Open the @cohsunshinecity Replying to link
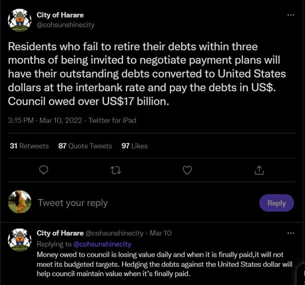Viewport: 305px width, 285px height. (x=102, y=244)
